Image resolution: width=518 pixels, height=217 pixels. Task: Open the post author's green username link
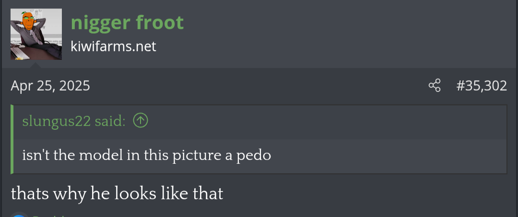(127, 23)
